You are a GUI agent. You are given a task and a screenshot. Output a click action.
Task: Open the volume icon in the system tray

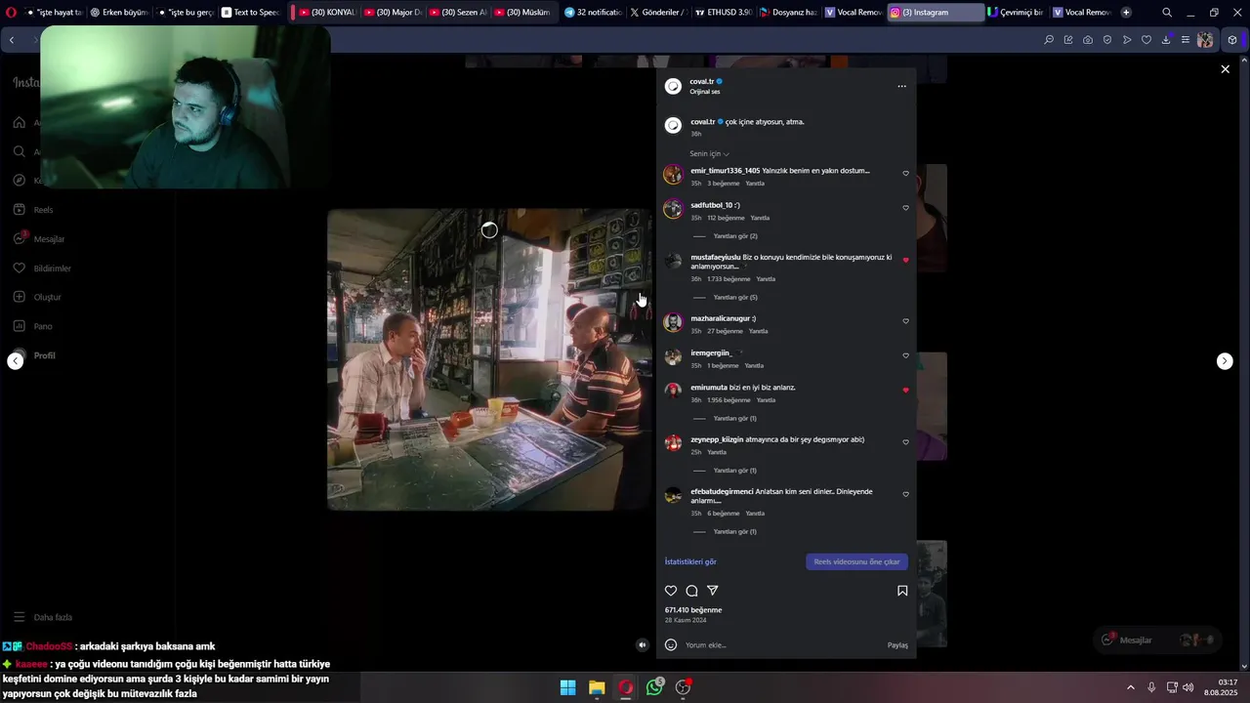tap(1187, 687)
